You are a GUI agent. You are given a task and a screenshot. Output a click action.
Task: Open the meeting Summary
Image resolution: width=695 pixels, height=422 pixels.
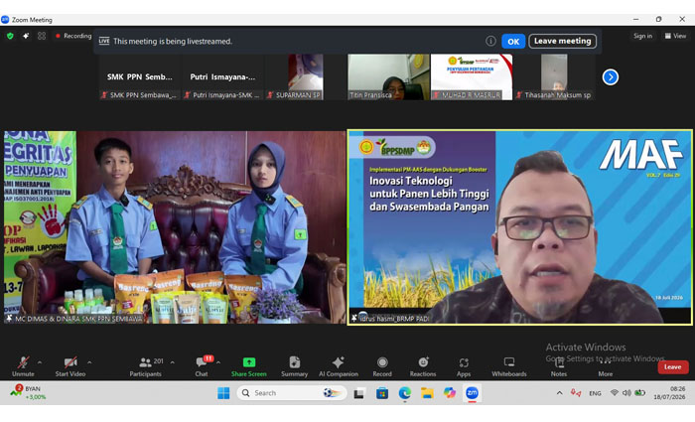tap(294, 366)
